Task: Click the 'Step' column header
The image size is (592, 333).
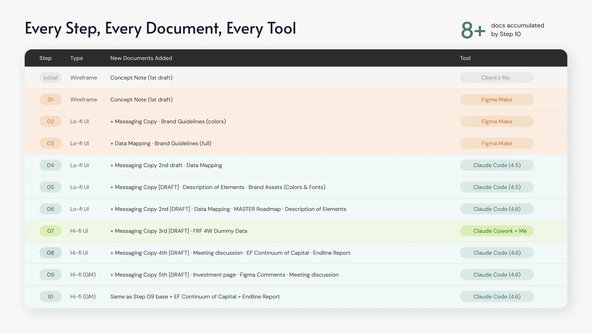Action: click(x=45, y=58)
